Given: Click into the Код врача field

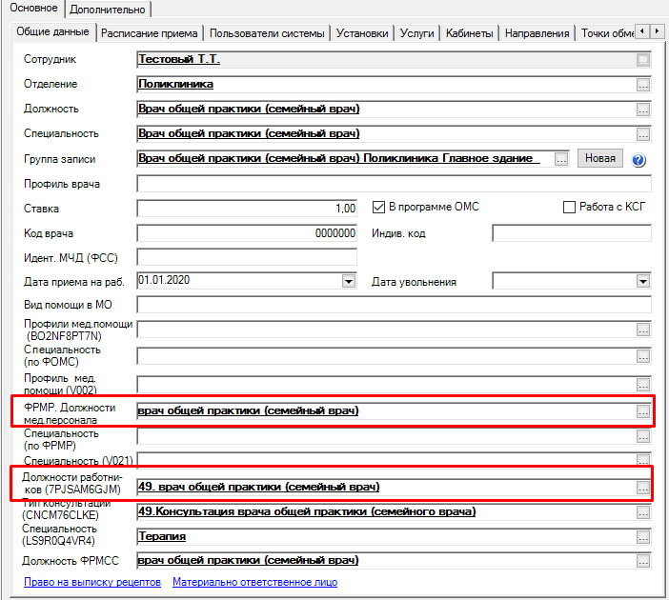Looking at the screenshot, I should (247, 233).
